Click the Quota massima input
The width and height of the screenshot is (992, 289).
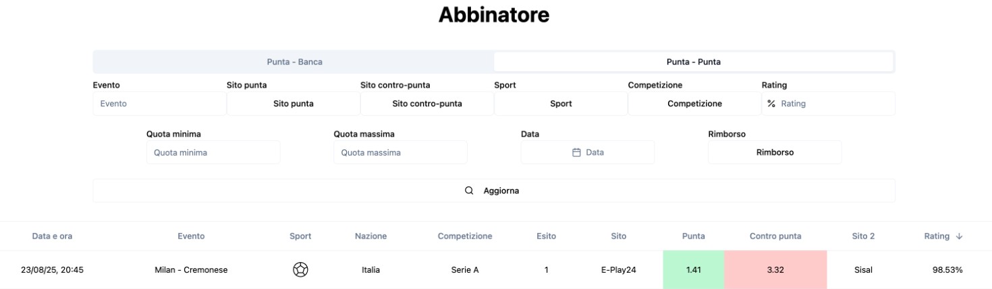(x=400, y=152)
